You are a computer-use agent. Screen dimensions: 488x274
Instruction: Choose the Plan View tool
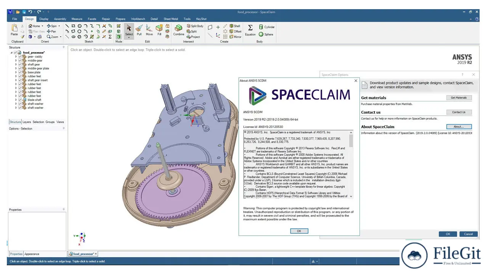[36, 32]
